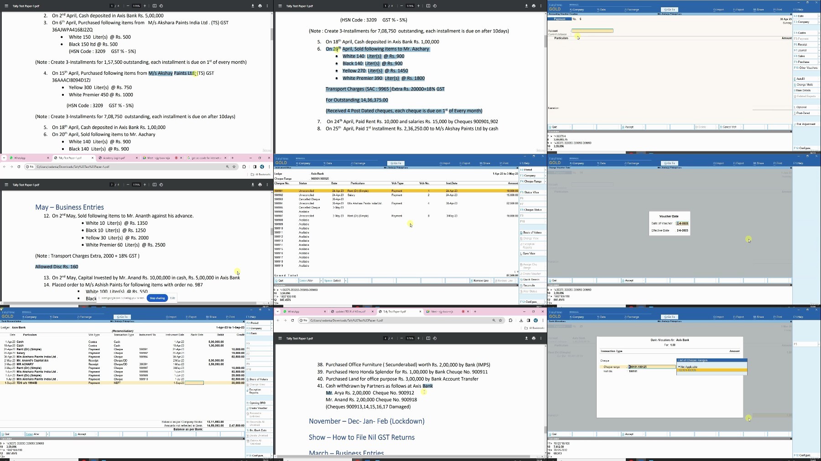Close the Academy Log in.pdf browser tab
Screen dimensions: 821x461
(x=136, y=158)
